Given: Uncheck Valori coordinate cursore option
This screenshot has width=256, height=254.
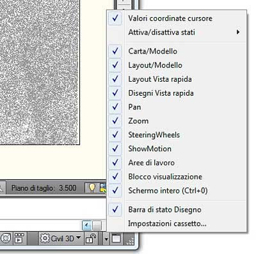Looking at the screenshot, I should click(x=177, y=19).
